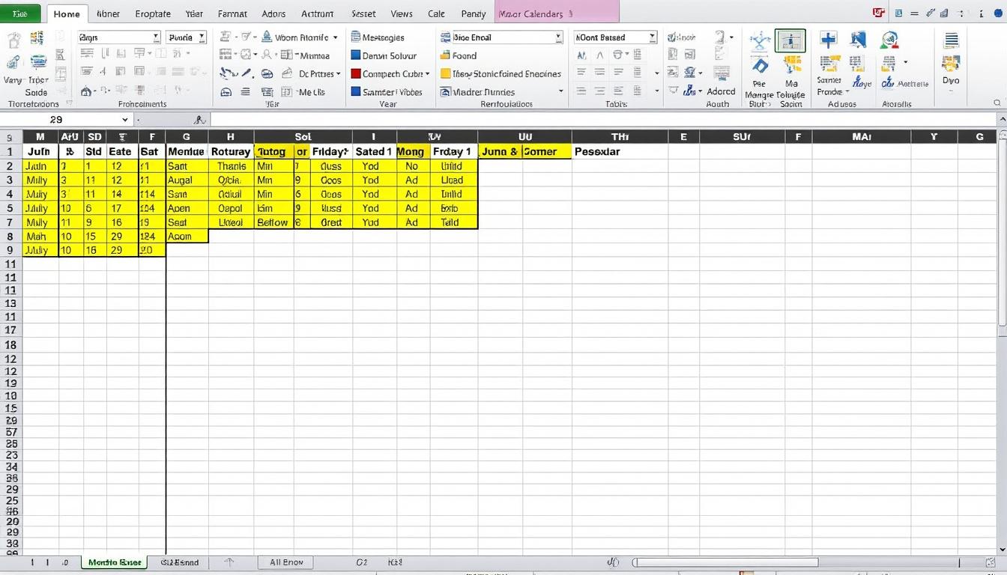
Task: Switch to the All Enow sheet tab
Action: pyautogui.click(x=285, y=562)
